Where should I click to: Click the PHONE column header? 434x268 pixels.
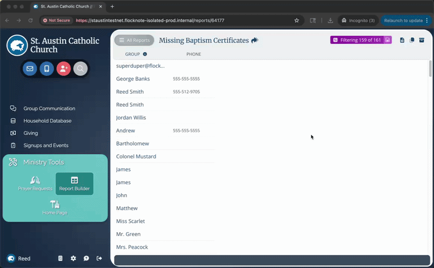click(x=194, y=54)
